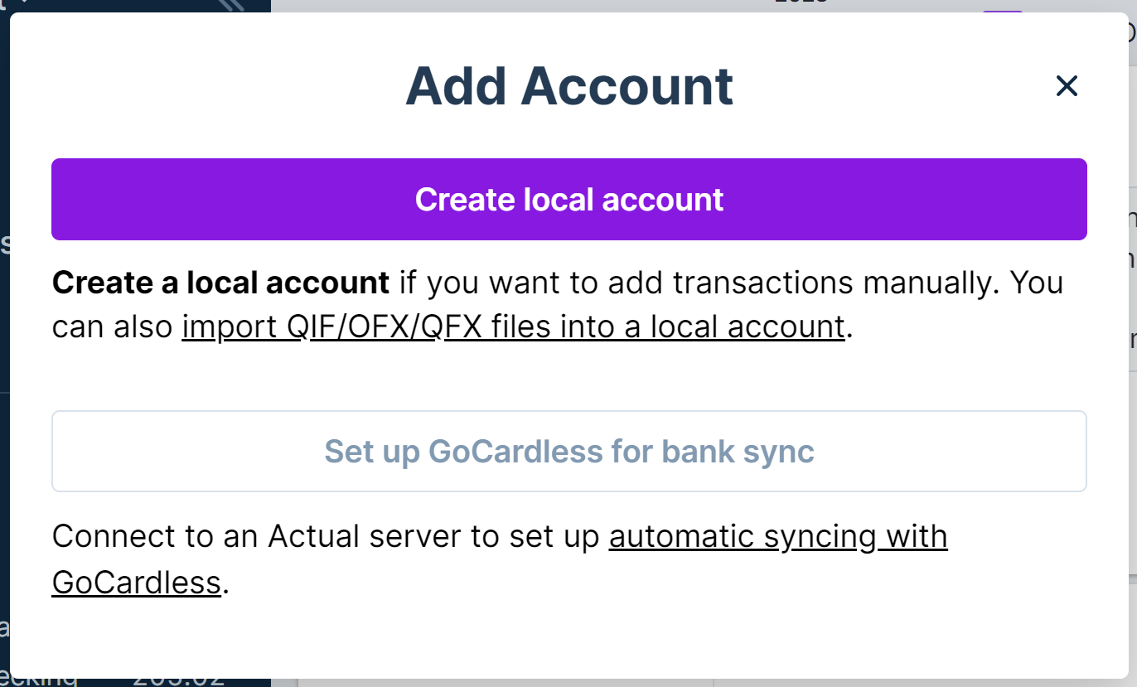
Task: Click the underlined "GoCardless" word at bottom
Action: pyautogui.click(x=135, y=582)
